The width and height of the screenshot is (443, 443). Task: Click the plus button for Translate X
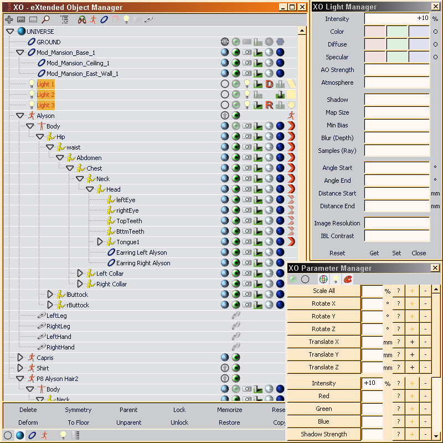[412, 342]
